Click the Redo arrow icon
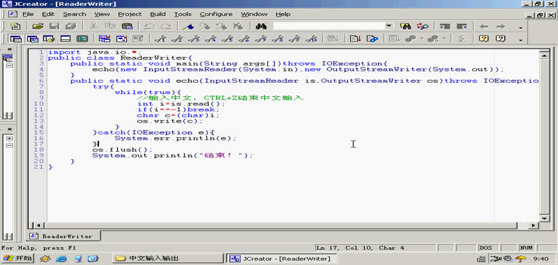 point(166,26)
